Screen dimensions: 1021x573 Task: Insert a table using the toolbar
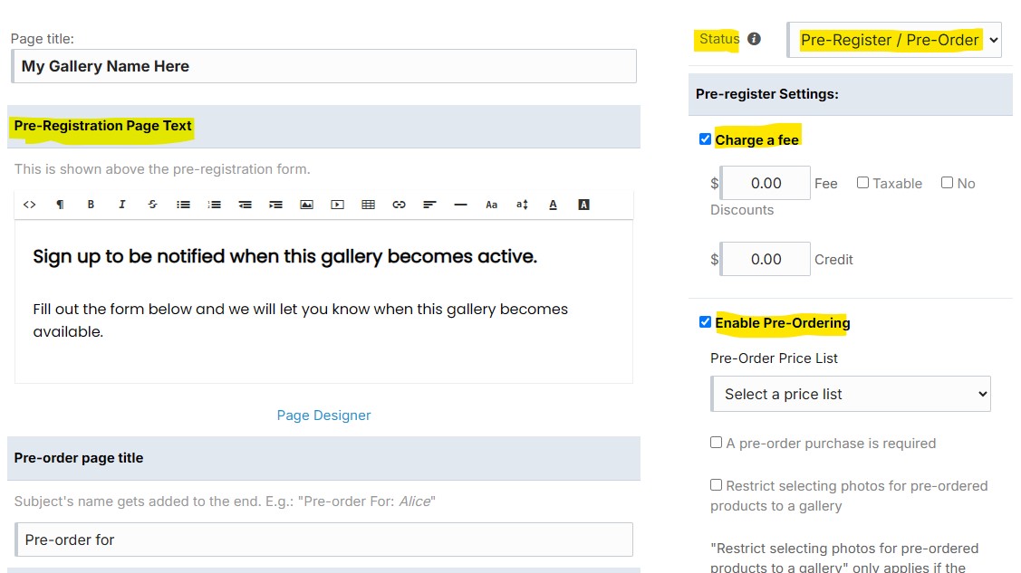(368, 205)
